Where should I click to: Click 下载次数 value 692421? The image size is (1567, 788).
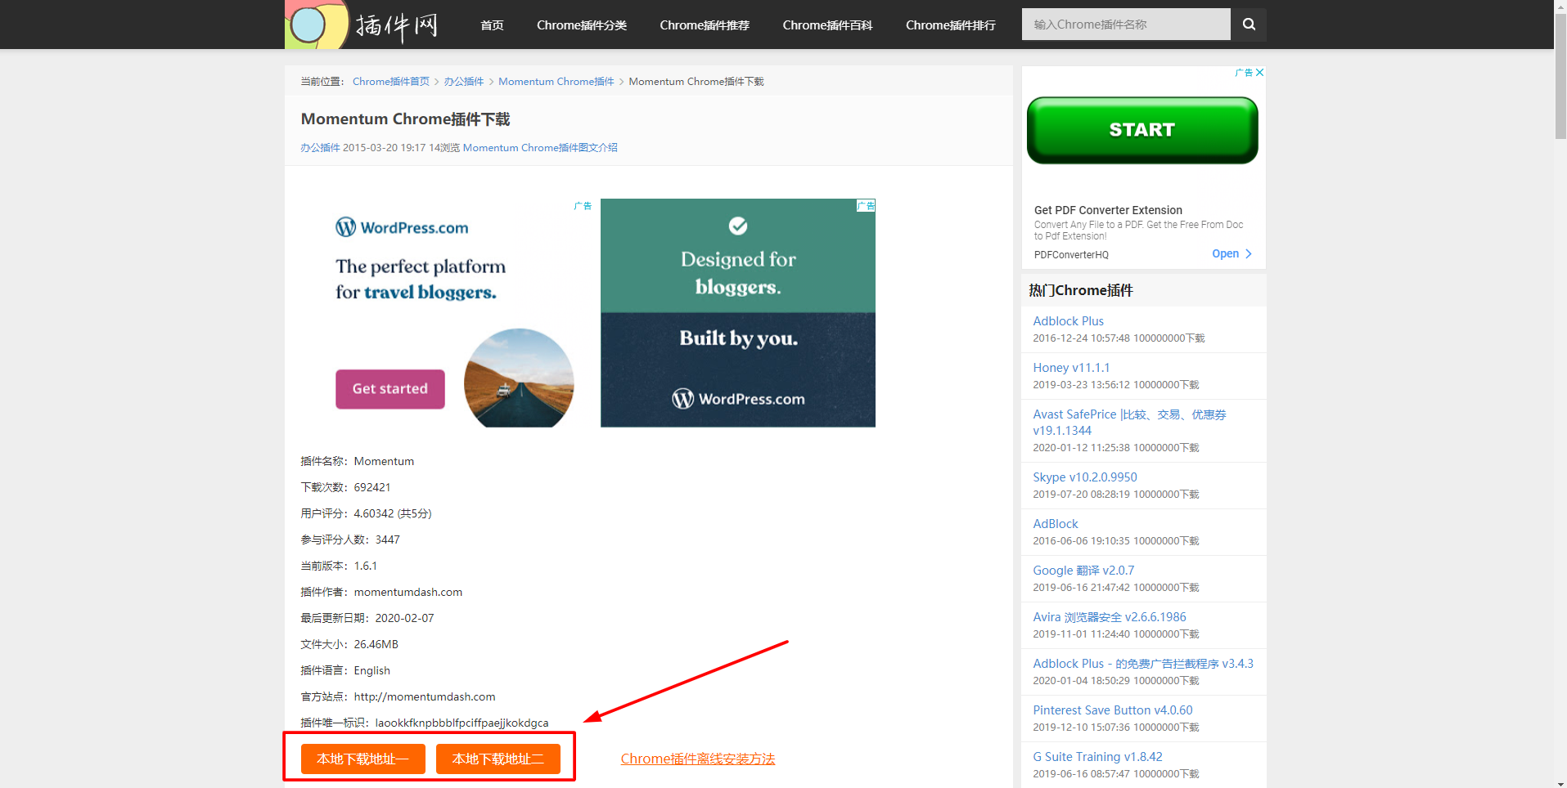[372, 487]
